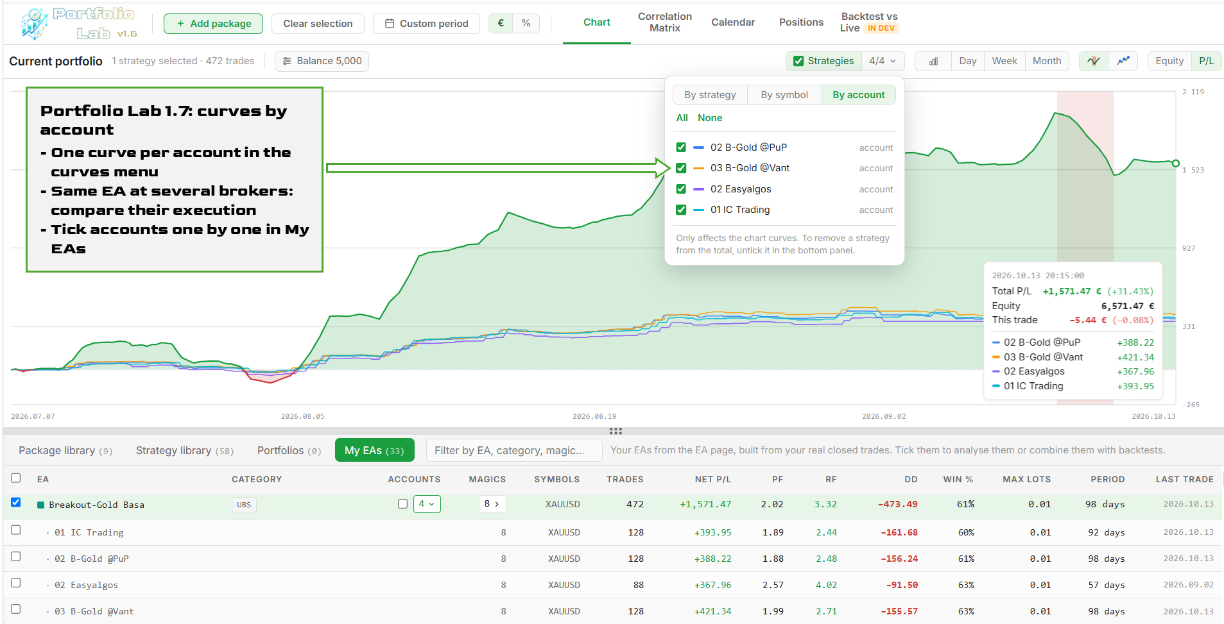This screenshot has width=1224, height=624.
Task: Click the bar chart view icon
Action: click(933, 61)
